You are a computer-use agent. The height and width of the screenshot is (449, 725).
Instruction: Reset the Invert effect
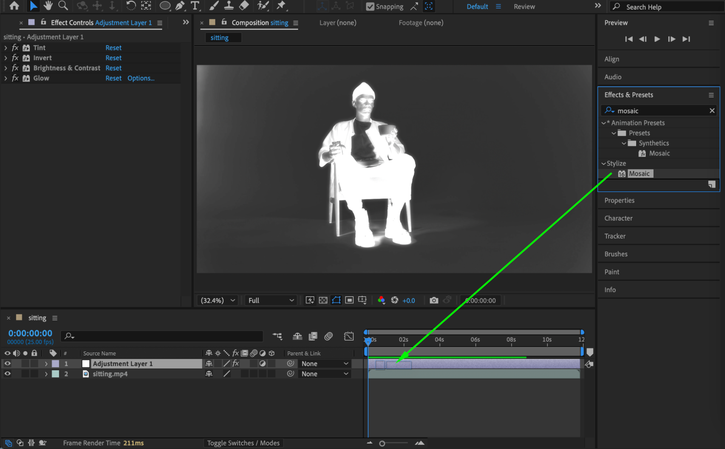(114, 58)
